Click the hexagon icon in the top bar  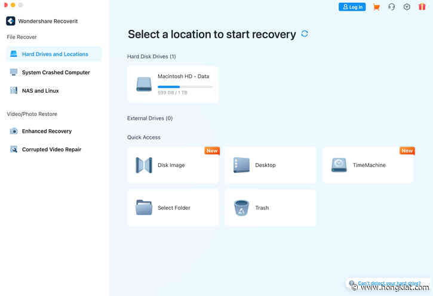(407, 7)
